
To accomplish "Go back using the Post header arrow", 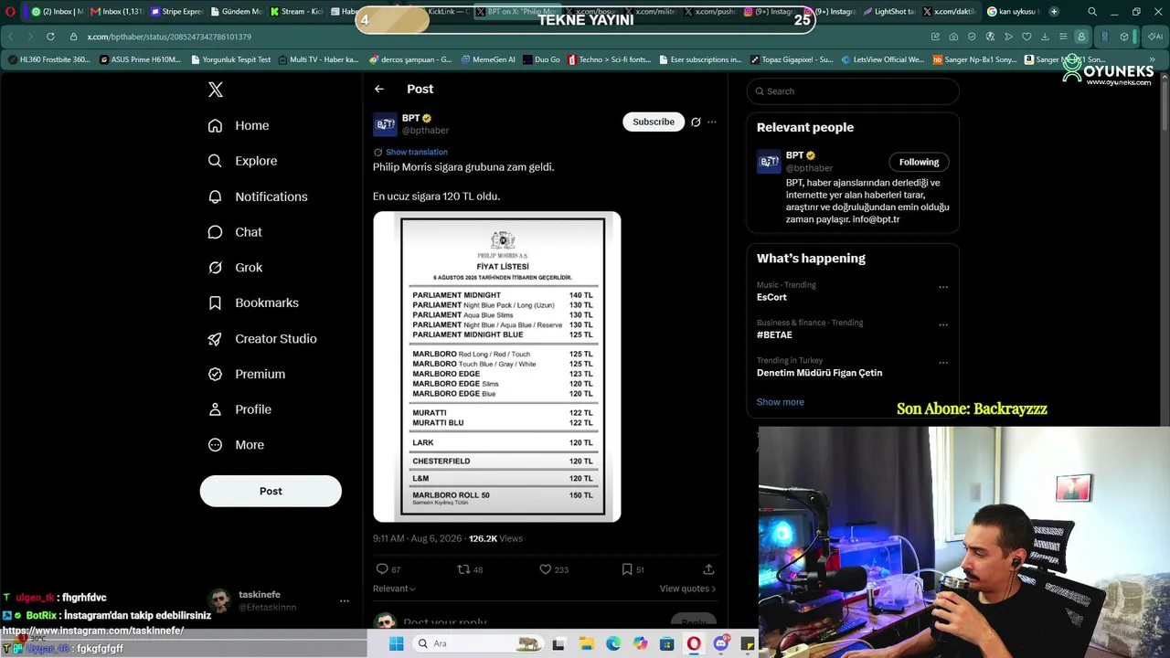I will pos(379,89).
